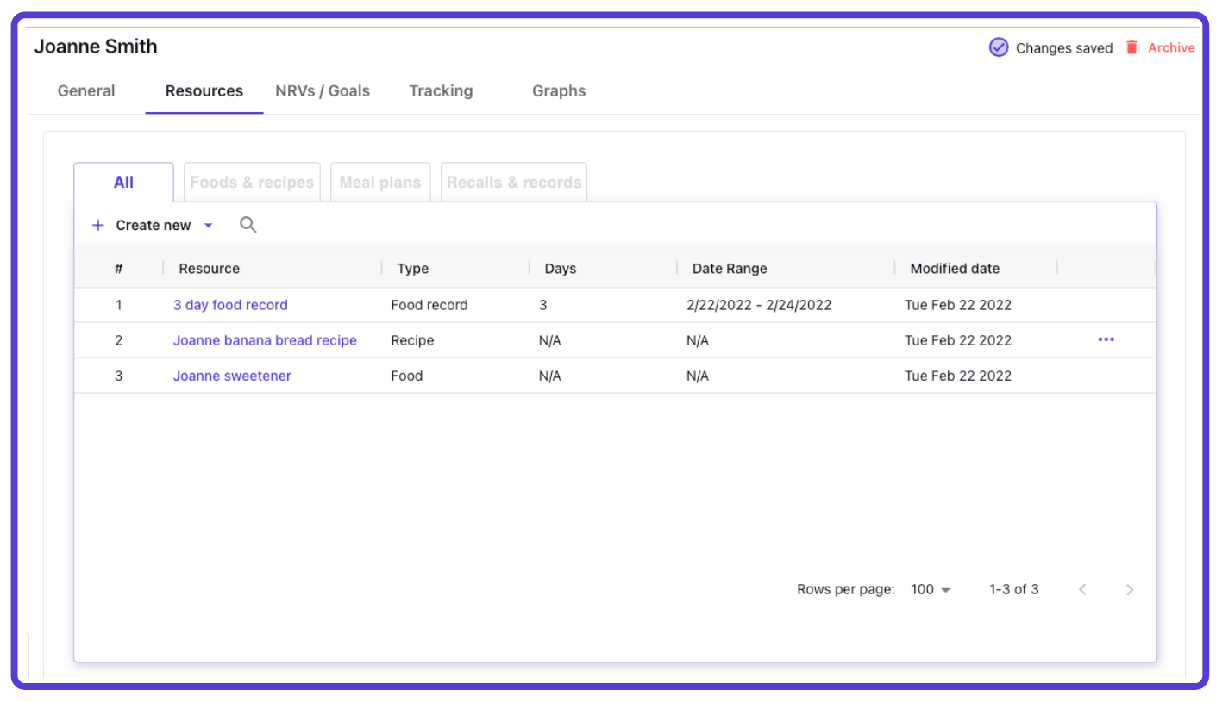1216x702 pixels.
Task: Click the 1-3 of 3 pagination text
Action: click(x=1014, y=590)
